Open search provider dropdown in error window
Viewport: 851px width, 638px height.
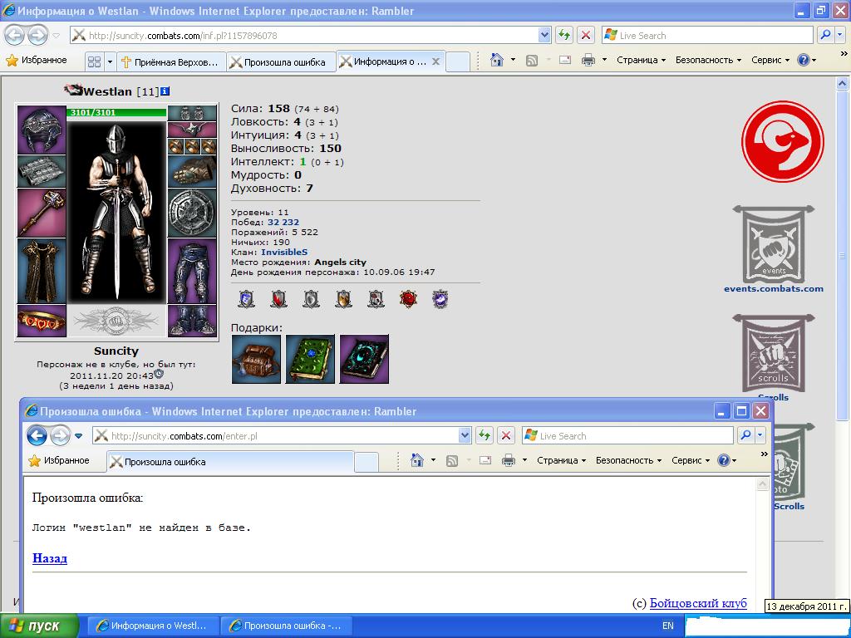760,435
